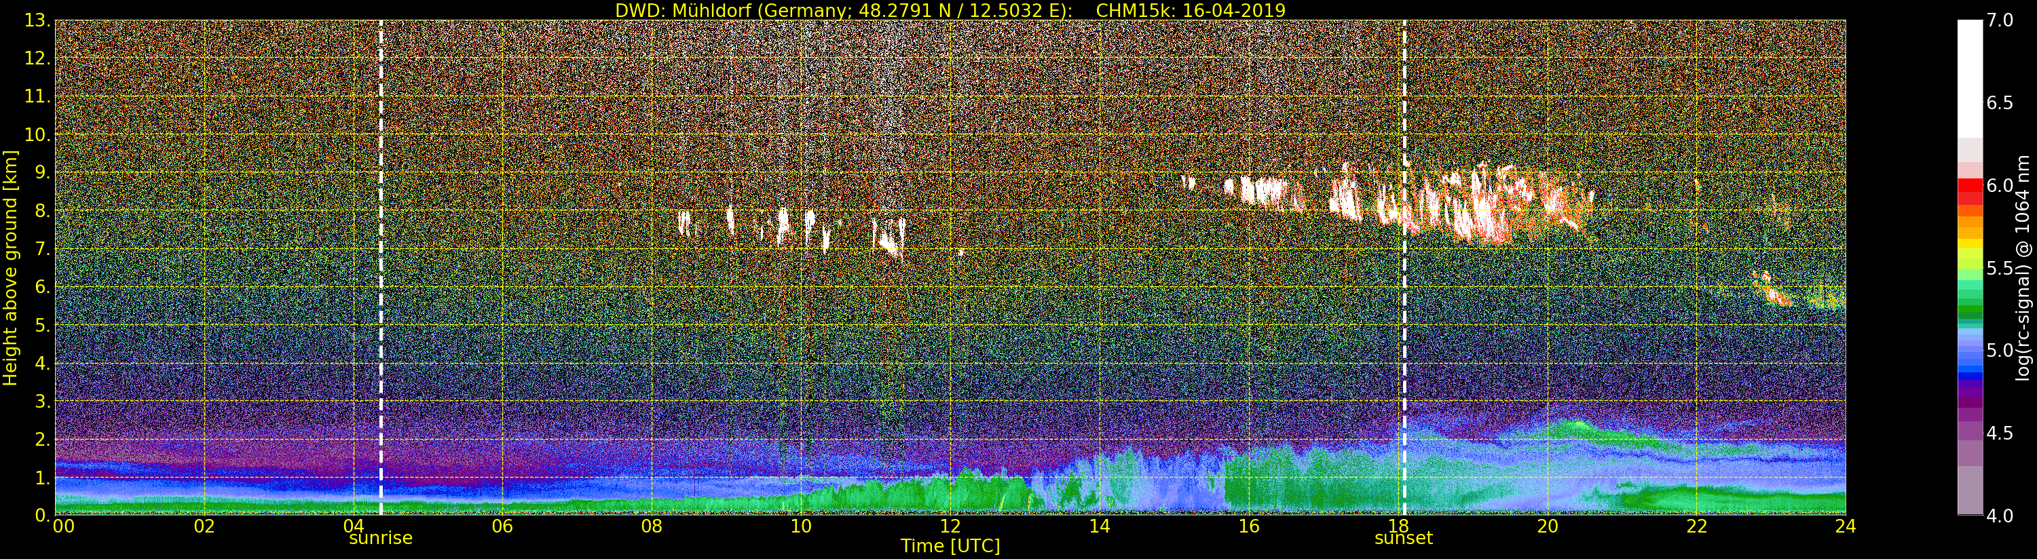Click the time-axis tick label '20'
Image resolution: width=2037 pixels, height=559 pixels.
pos(1547,526)
